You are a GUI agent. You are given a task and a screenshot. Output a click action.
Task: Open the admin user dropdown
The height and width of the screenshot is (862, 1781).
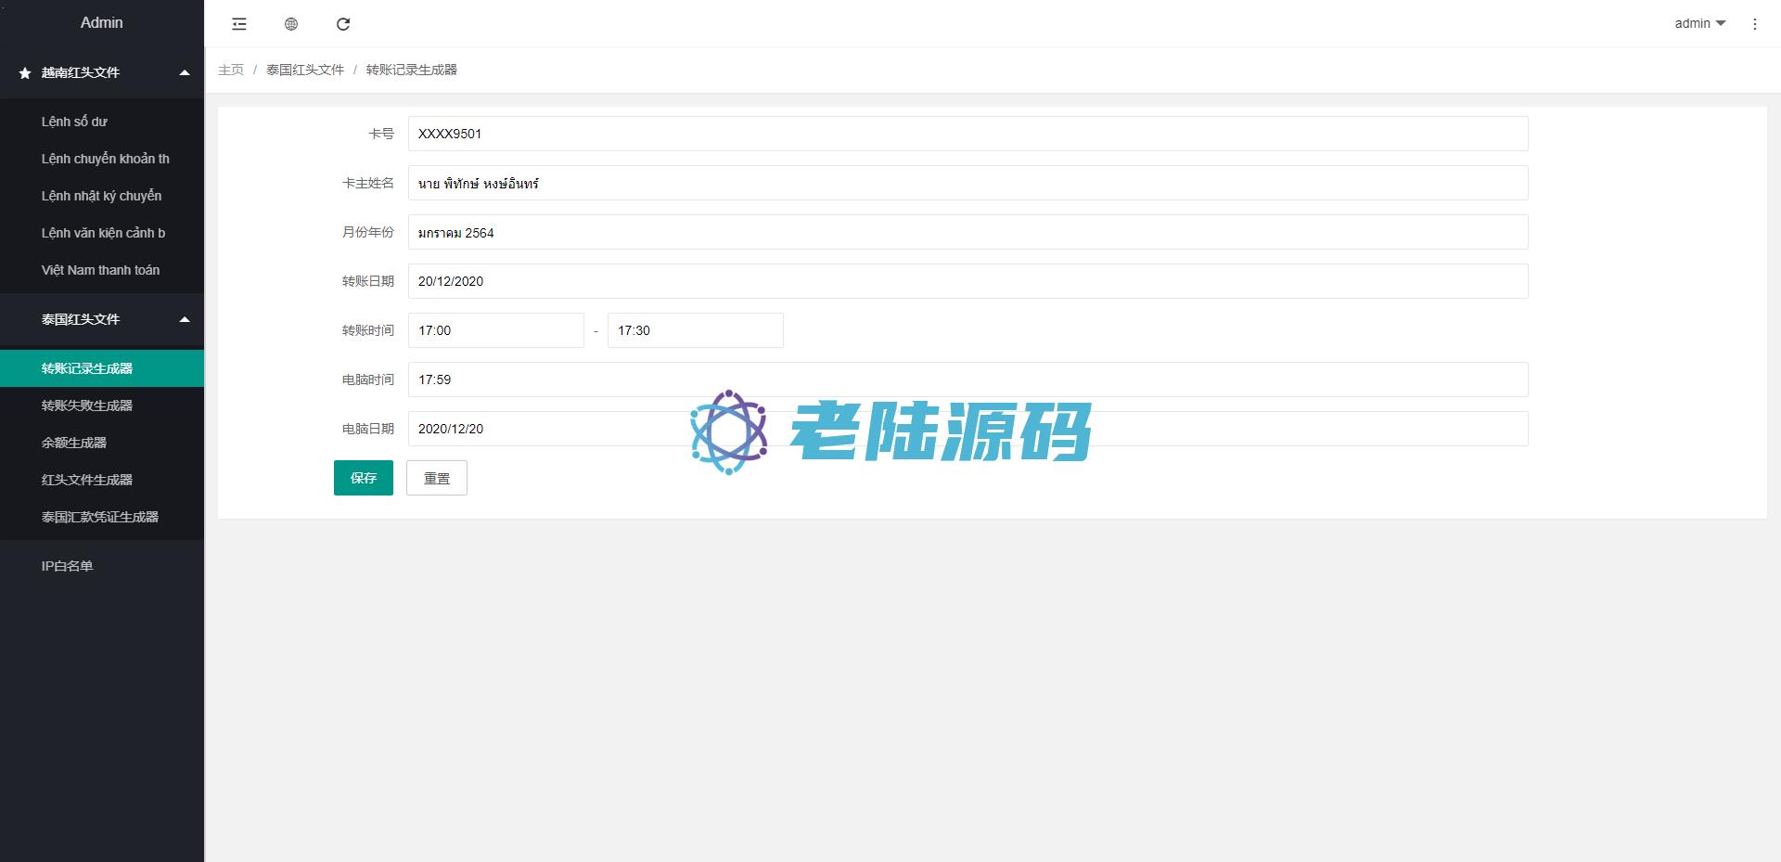[x=1699, y=23]
